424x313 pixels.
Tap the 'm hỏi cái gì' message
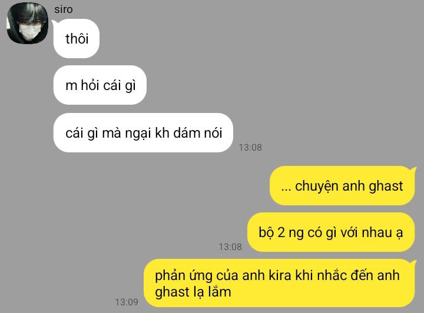click(x=100, y=85)
